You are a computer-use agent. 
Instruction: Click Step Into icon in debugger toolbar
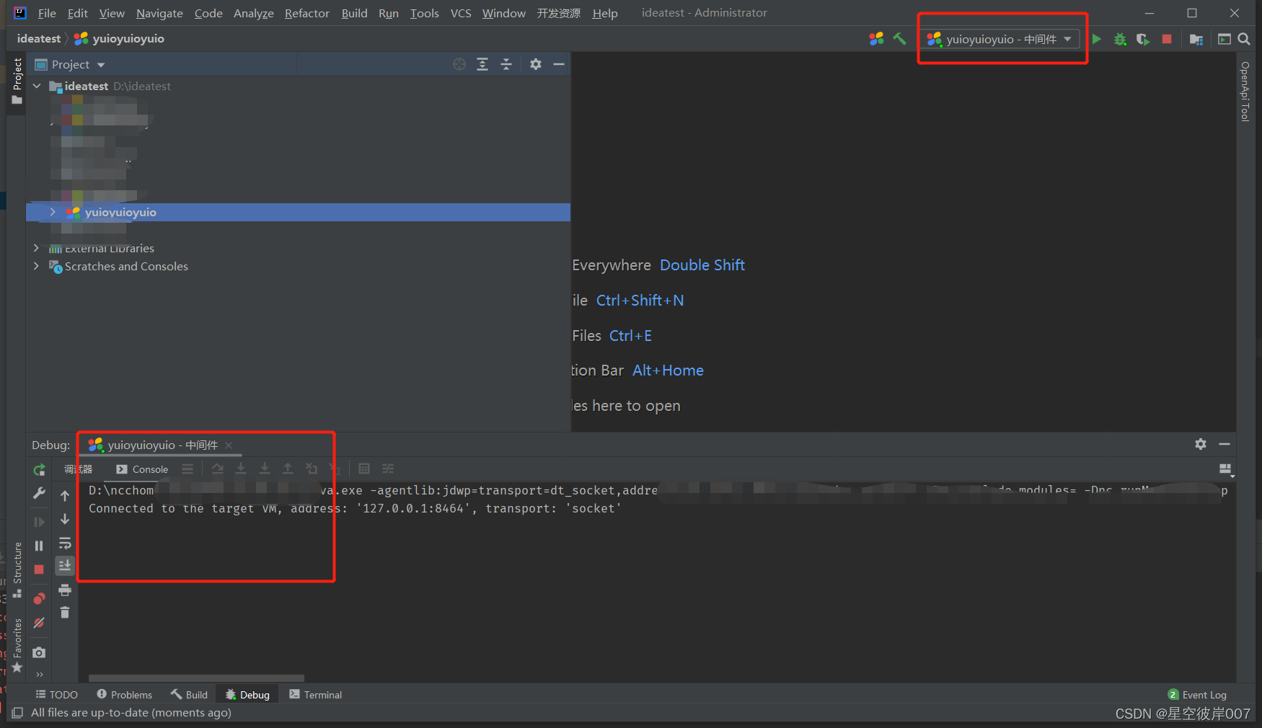[241, 469]
